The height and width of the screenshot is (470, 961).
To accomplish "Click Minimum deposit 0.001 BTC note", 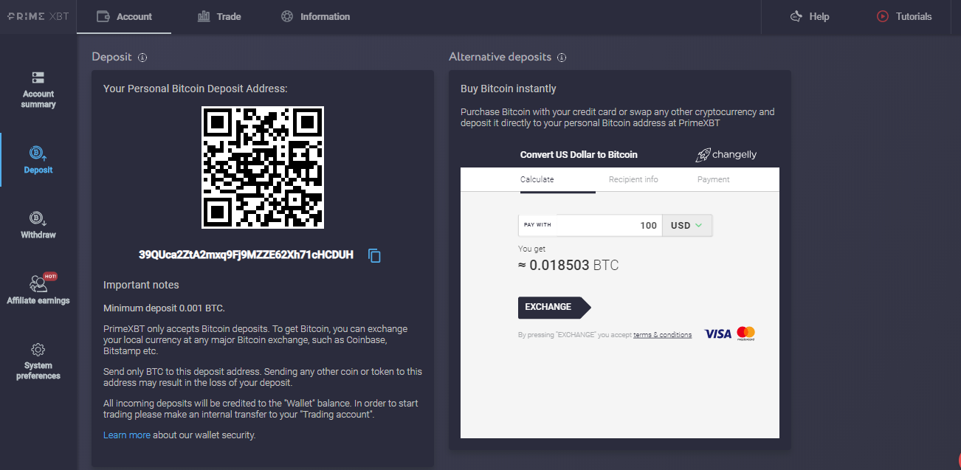I will tap(164, 308).
